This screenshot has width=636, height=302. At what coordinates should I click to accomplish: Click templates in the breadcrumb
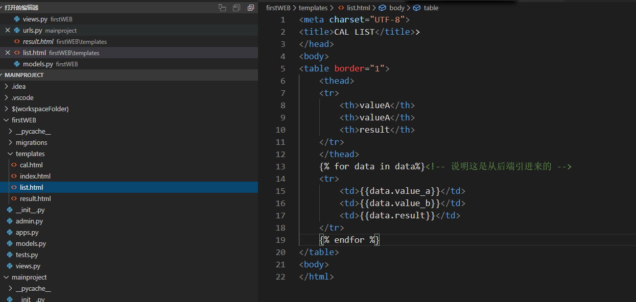(x=313, y=8)
